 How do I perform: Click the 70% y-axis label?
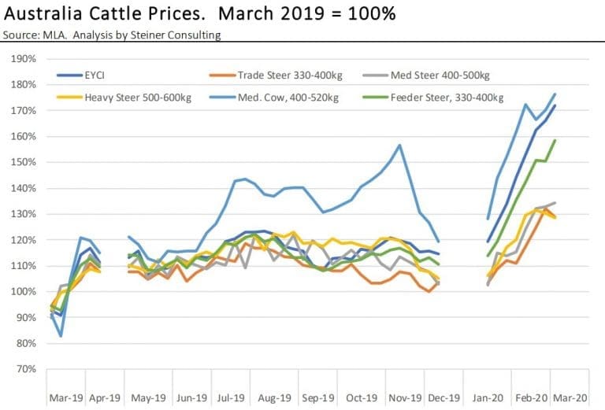(x=26, y=369)
